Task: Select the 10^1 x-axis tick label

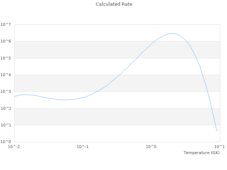Action: [220, 147]
